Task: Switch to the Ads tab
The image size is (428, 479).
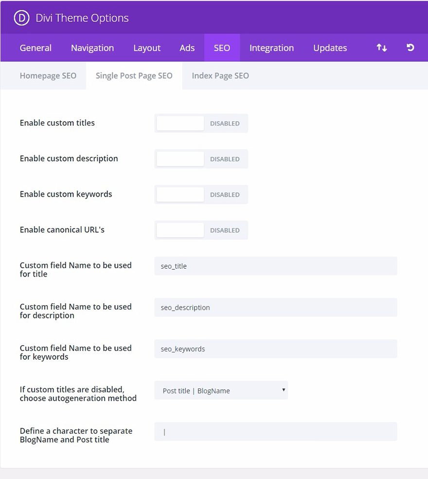Action: [187, 47]
